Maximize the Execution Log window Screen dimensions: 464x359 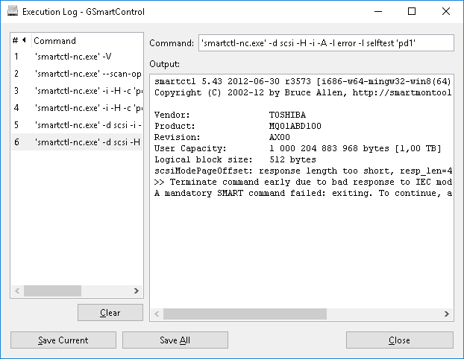412,11
